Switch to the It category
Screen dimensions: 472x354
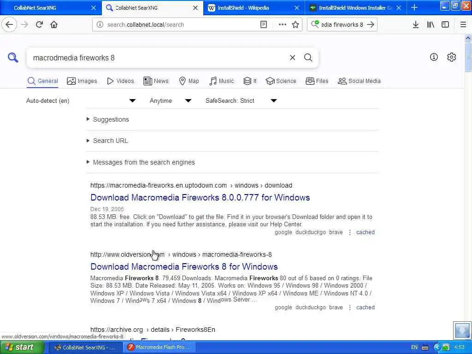pyautogui.click(x=250, y=81)
